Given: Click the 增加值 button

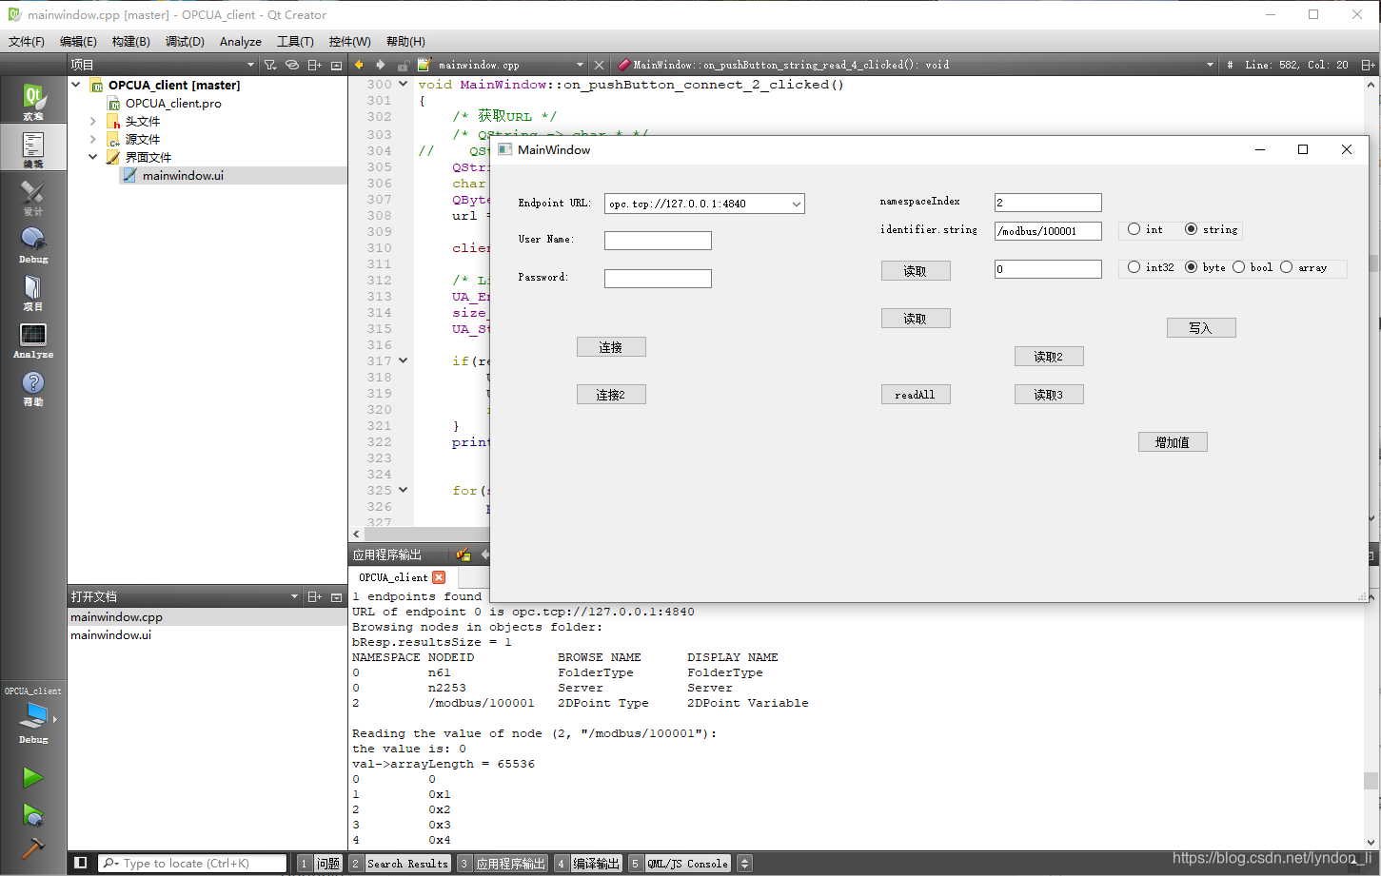Looking at the screenshot, I should coord(1173,442).
